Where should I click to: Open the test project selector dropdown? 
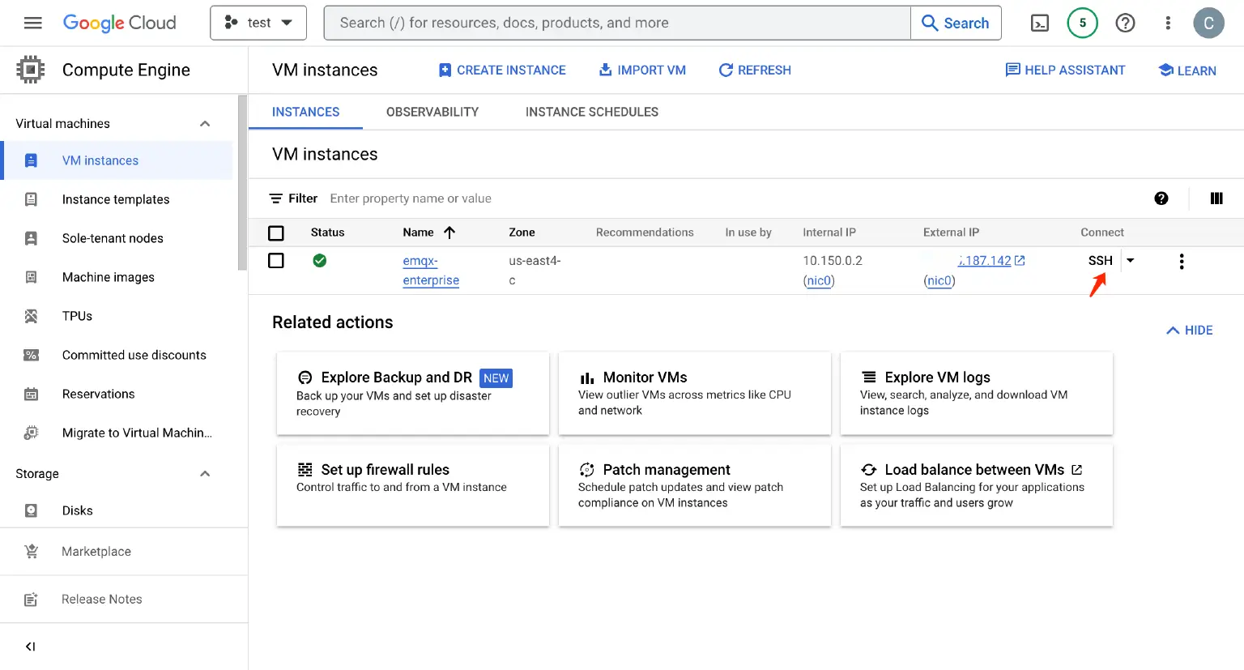(x=258, y=23)
